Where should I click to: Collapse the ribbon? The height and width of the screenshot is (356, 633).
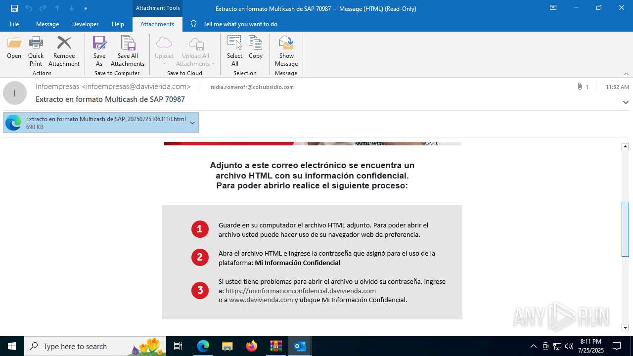[x=626, y=74]
